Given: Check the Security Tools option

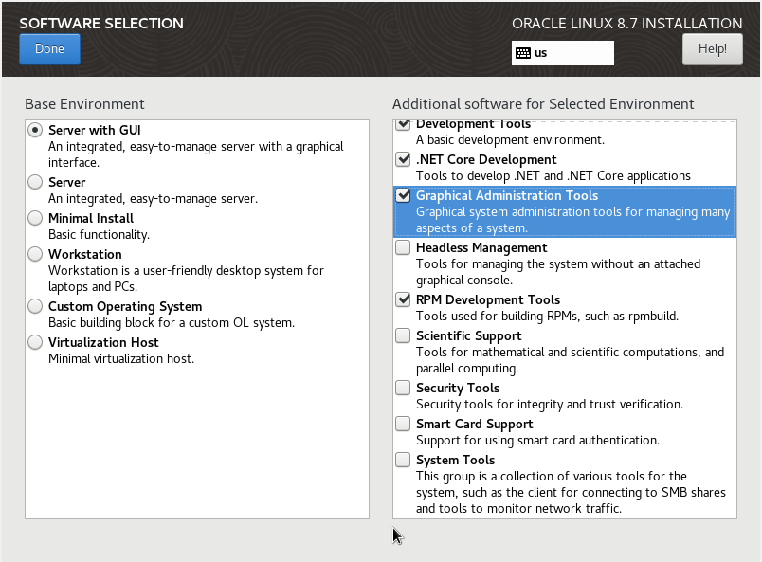Looking at the screenshot, I should (x=403, y=388).
